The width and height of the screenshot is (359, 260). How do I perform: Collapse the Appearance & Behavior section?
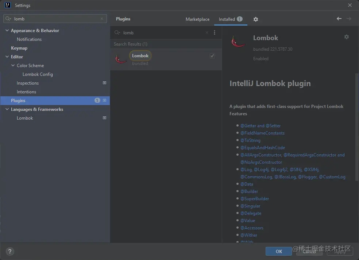coord(7,30)
